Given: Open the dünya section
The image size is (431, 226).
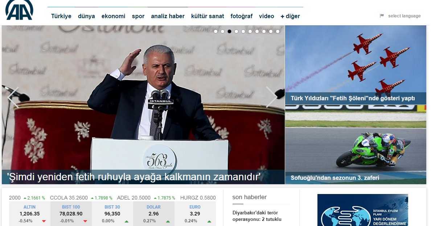Looking at the screenshot, I should pos(86,16).
